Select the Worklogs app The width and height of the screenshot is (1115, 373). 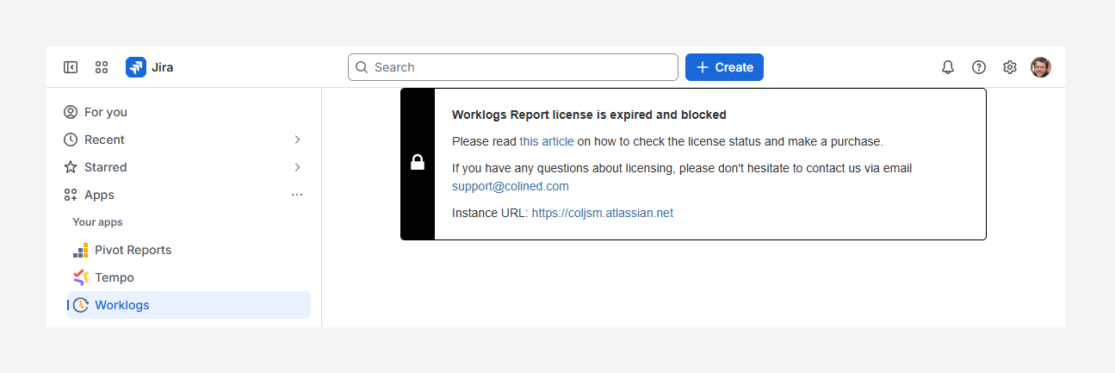189,305
